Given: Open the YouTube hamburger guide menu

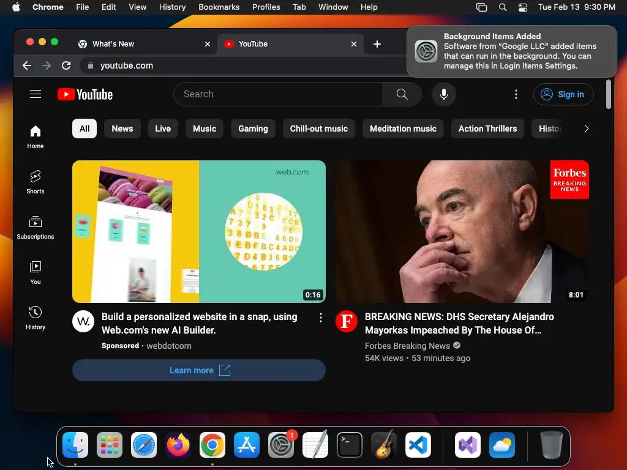Looking at the screenshot, I should pyautogui.click(x=36, y=94).
